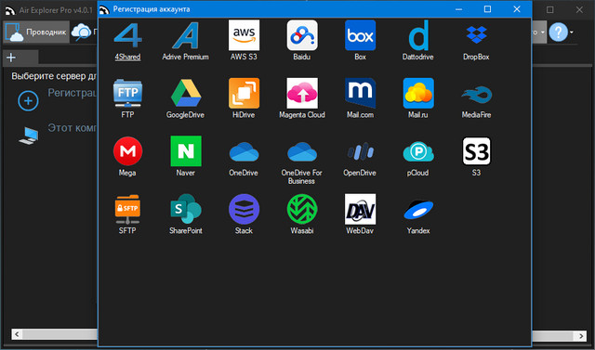The height and width of the screenshot is (350, 595).
Task: Add a WebDav server connection
Action: [360, 209]
